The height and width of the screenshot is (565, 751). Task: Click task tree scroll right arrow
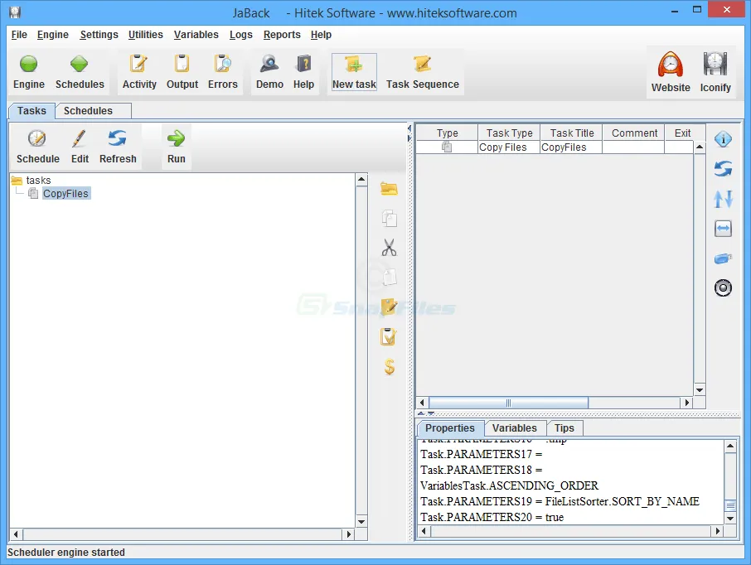pos(349,534)
